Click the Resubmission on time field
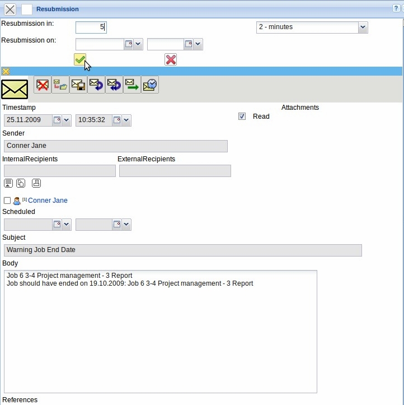The image size is (404, 405). pos(166,44)
